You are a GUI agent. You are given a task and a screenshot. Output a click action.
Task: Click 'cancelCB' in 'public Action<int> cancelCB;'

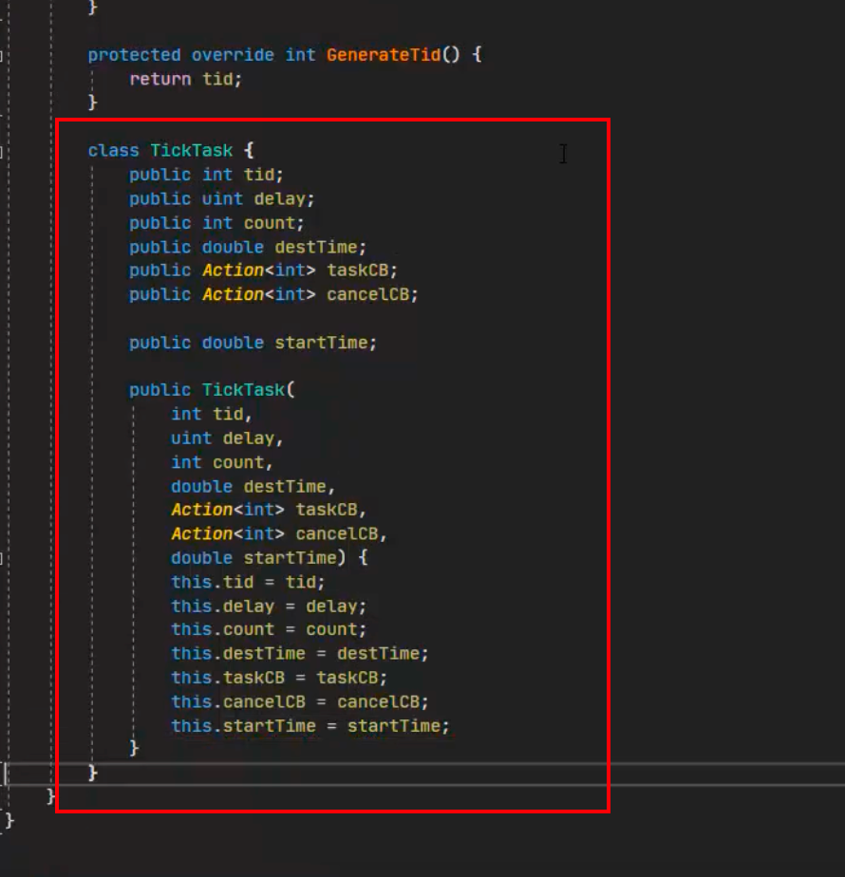(367, 294)
